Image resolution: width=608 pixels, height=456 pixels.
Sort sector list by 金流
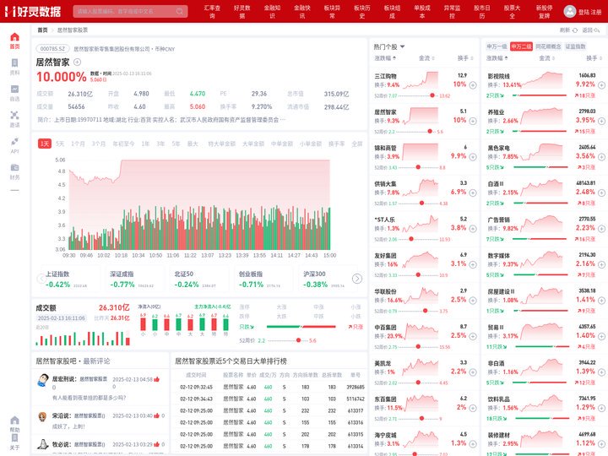tap(546, 58)
